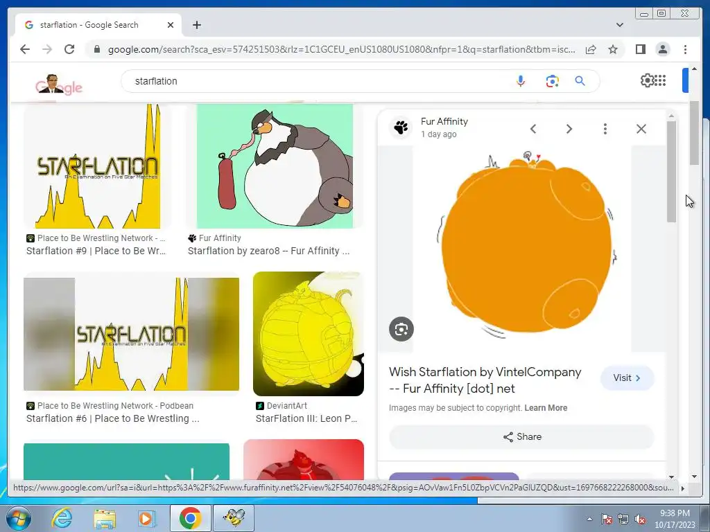Open the Learn More copyright link

pos(546,407)
